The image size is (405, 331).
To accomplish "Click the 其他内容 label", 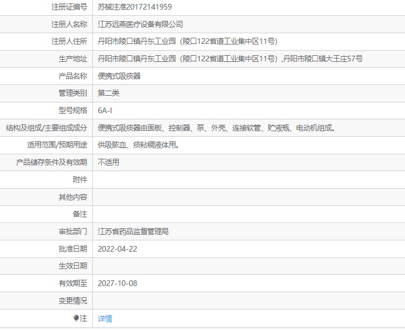I will coord(73,197).
